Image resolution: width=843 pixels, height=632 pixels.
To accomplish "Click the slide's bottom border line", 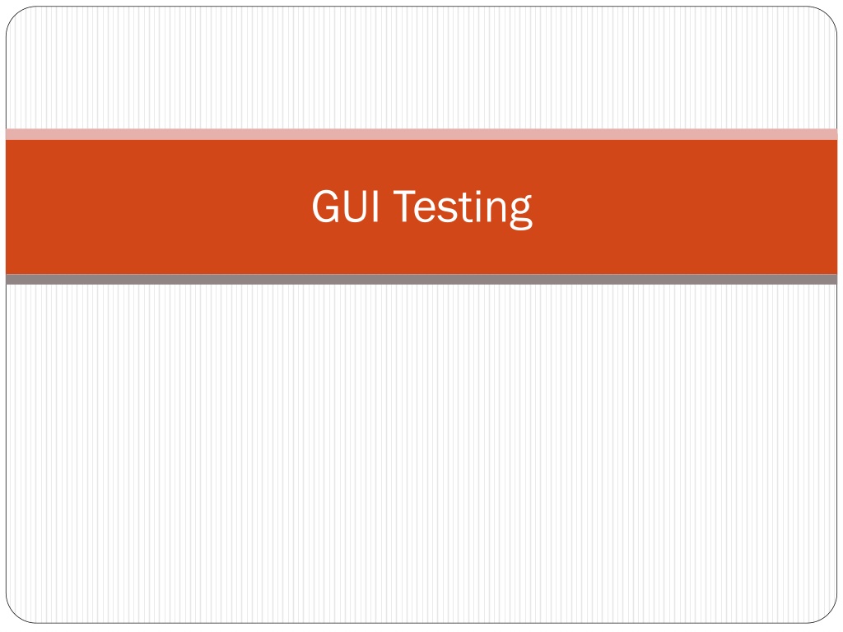I will [421, 623].
